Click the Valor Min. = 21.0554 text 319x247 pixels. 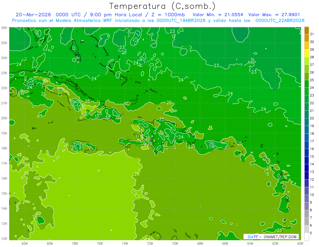click(218, 15)
